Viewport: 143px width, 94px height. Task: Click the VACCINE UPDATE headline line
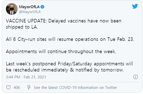click(x=64, y=21)
